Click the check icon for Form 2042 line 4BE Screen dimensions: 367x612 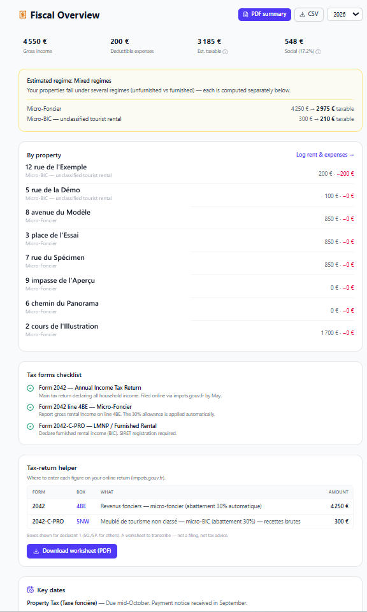tap(31, 407)
